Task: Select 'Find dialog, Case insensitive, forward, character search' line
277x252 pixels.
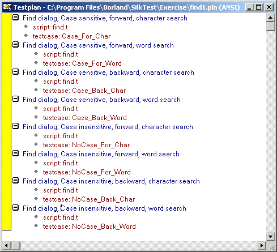Action: pos(108,127)
